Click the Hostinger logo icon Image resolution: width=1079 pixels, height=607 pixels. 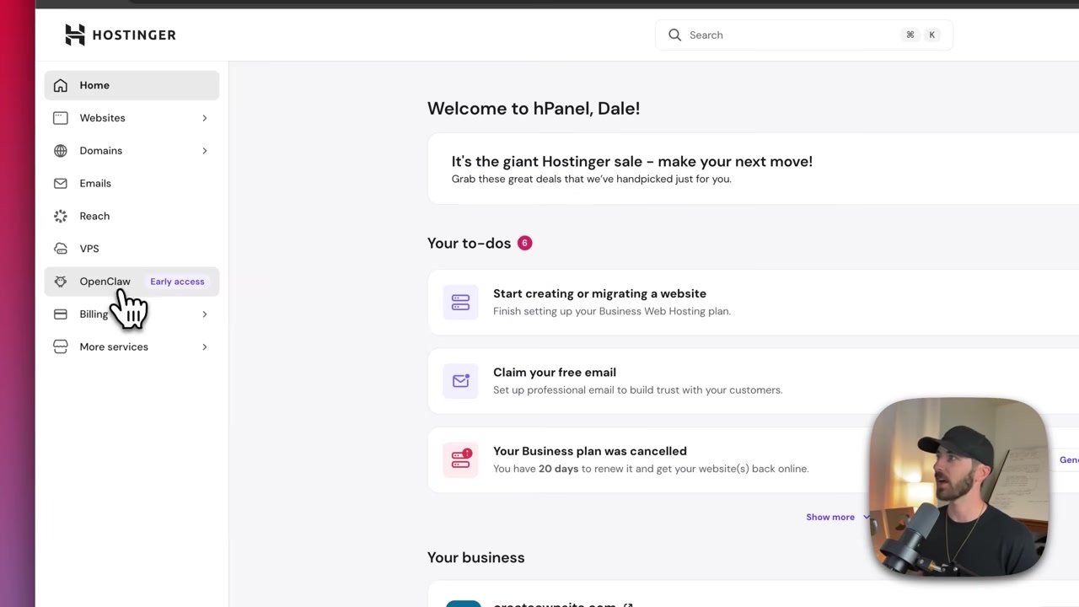[x=75, y=35]
